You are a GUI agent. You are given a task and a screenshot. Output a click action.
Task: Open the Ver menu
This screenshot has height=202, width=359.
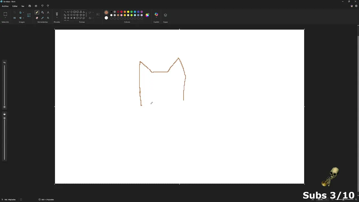23,6
